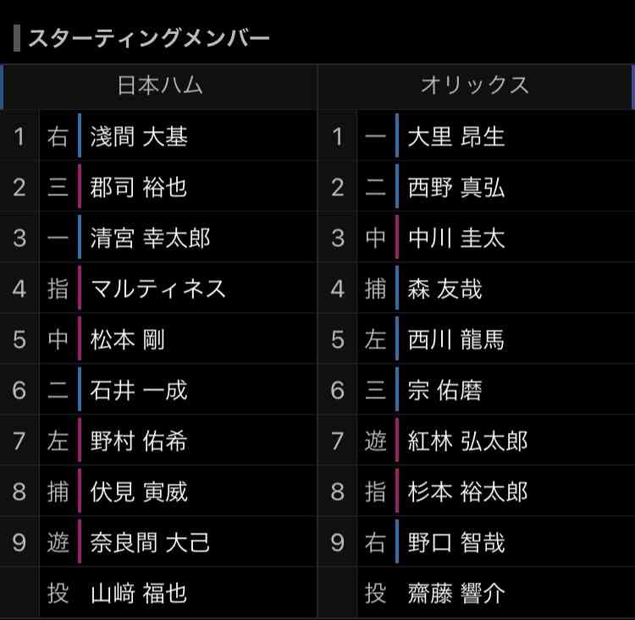635x620 pixels.
Task: Select 野村 佑希 in lineup
Action: pos(139,442)
